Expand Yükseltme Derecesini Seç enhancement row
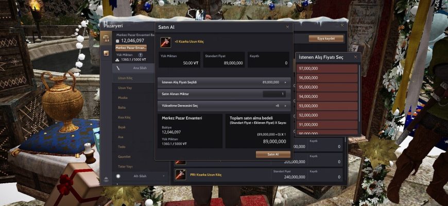 pyautogui.click(x=224, y=106)
